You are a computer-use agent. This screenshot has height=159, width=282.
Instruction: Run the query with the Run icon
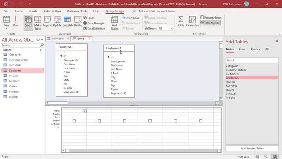(15, 21)
